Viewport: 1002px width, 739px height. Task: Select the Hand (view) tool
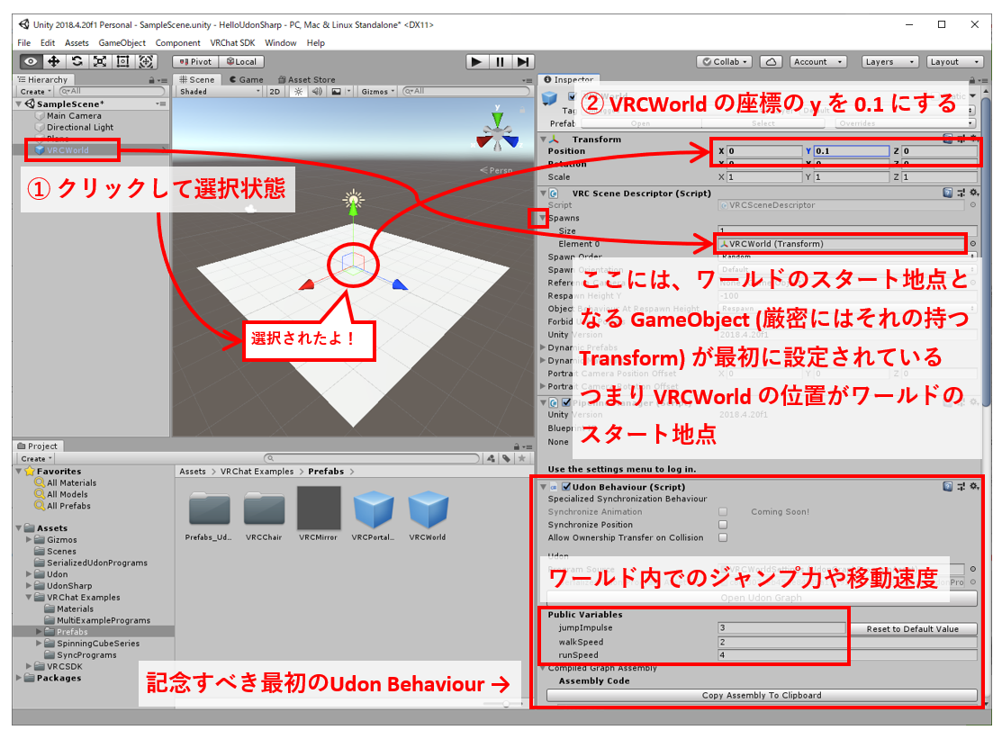pos(31,61)
